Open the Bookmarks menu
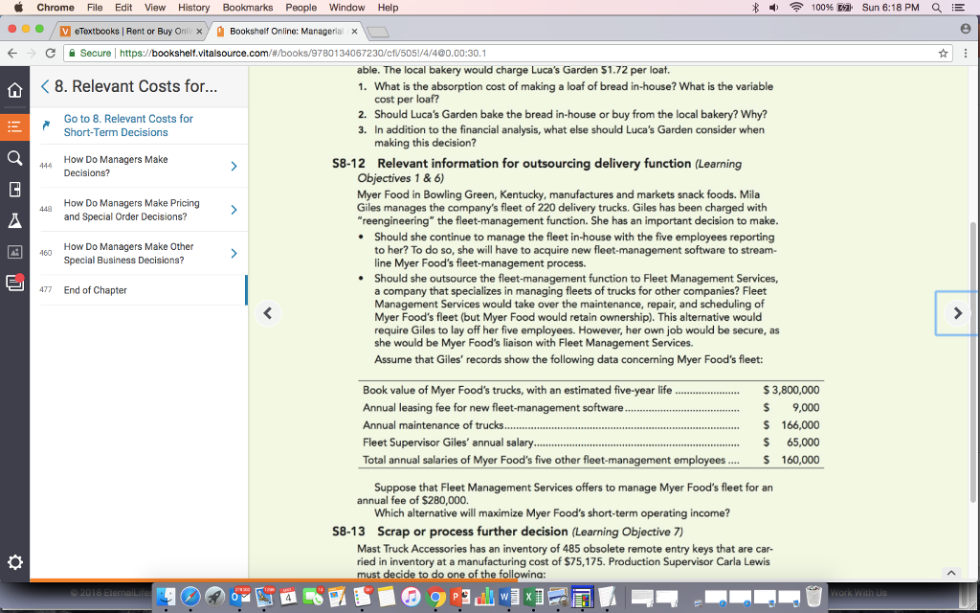The image size is (980, 613). point(248,8)
